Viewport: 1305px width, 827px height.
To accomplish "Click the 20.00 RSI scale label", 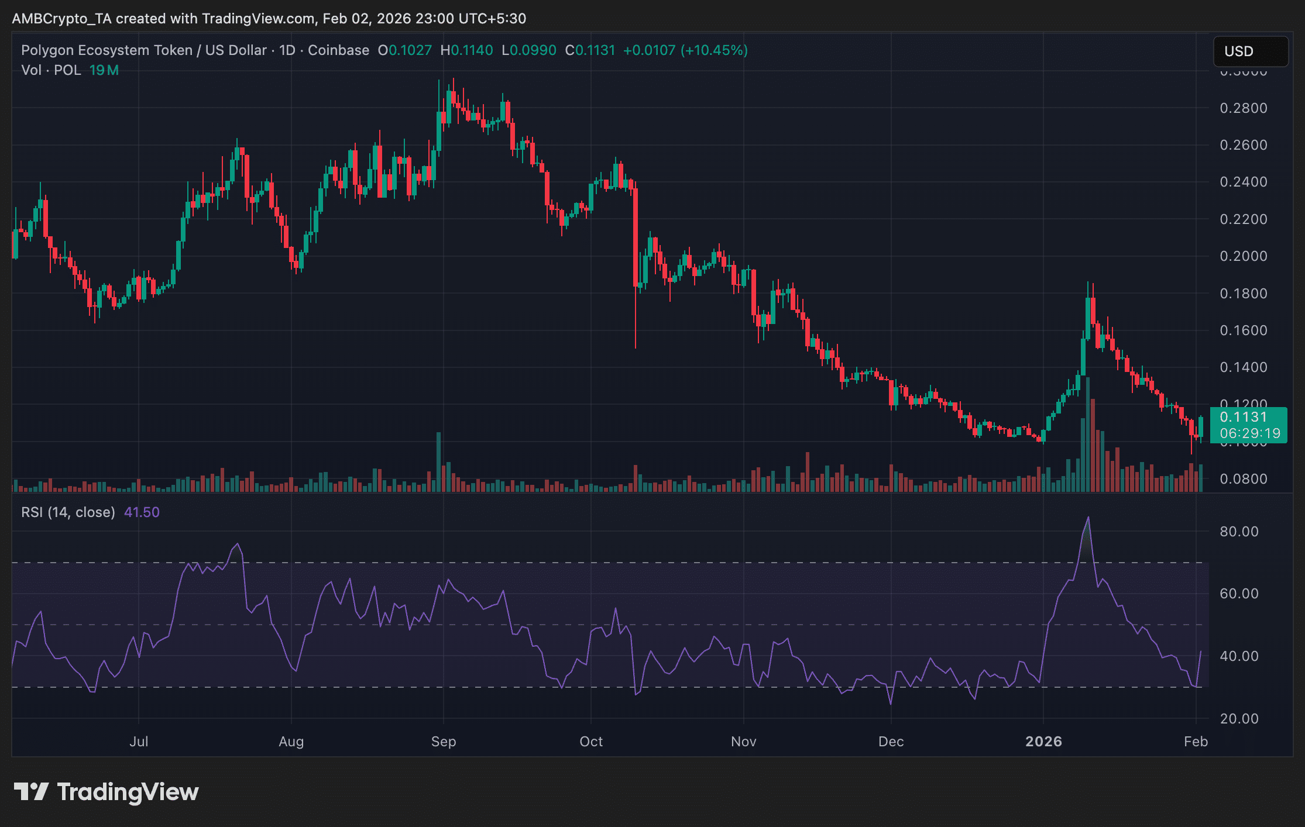I will coord(1239,719).
